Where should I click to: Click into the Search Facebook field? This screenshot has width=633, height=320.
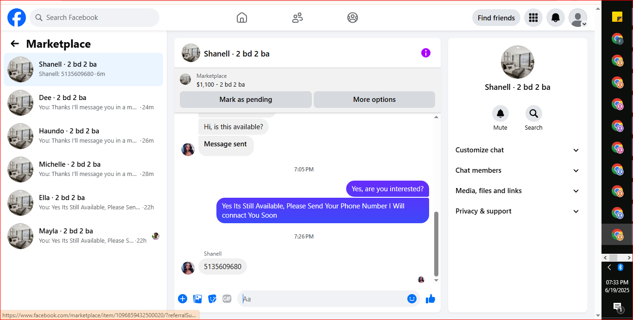point(95,18)
